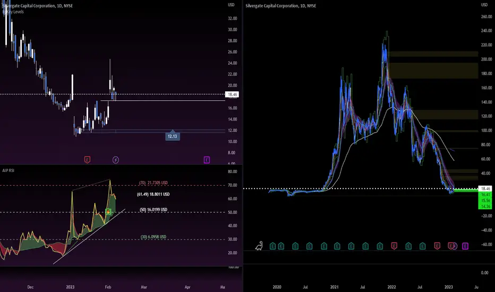Open the AIP RSI indicator legend
The height and width of the screenshot is (292, 495).
pyautogui.click(x=8, y=170)
